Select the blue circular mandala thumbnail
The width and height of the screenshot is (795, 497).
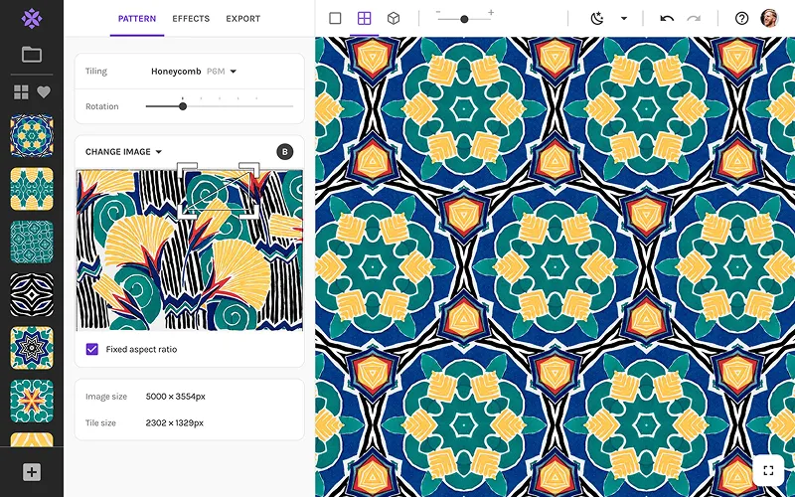[x=32, y=135]
